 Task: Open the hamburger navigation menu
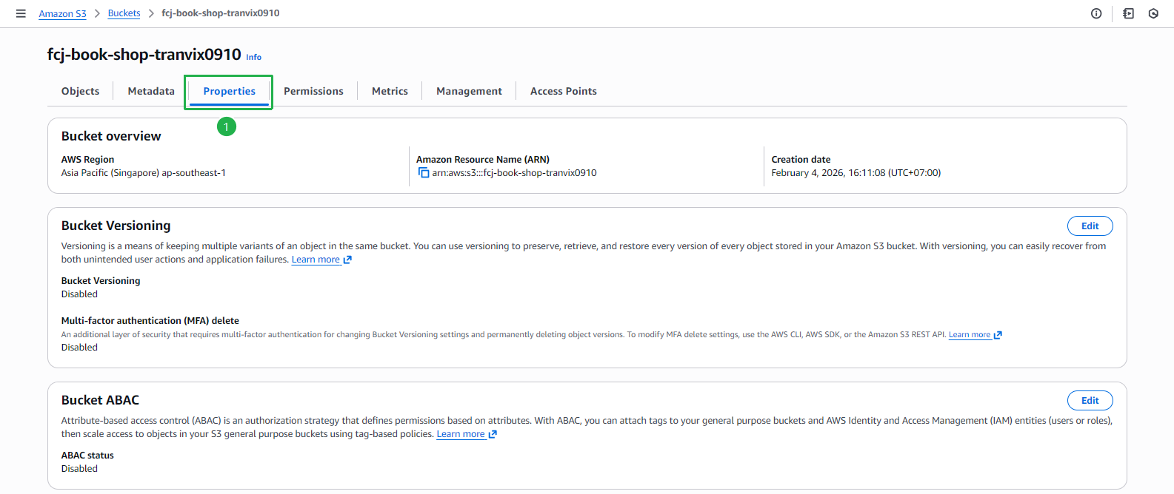(x=21, y=13)
